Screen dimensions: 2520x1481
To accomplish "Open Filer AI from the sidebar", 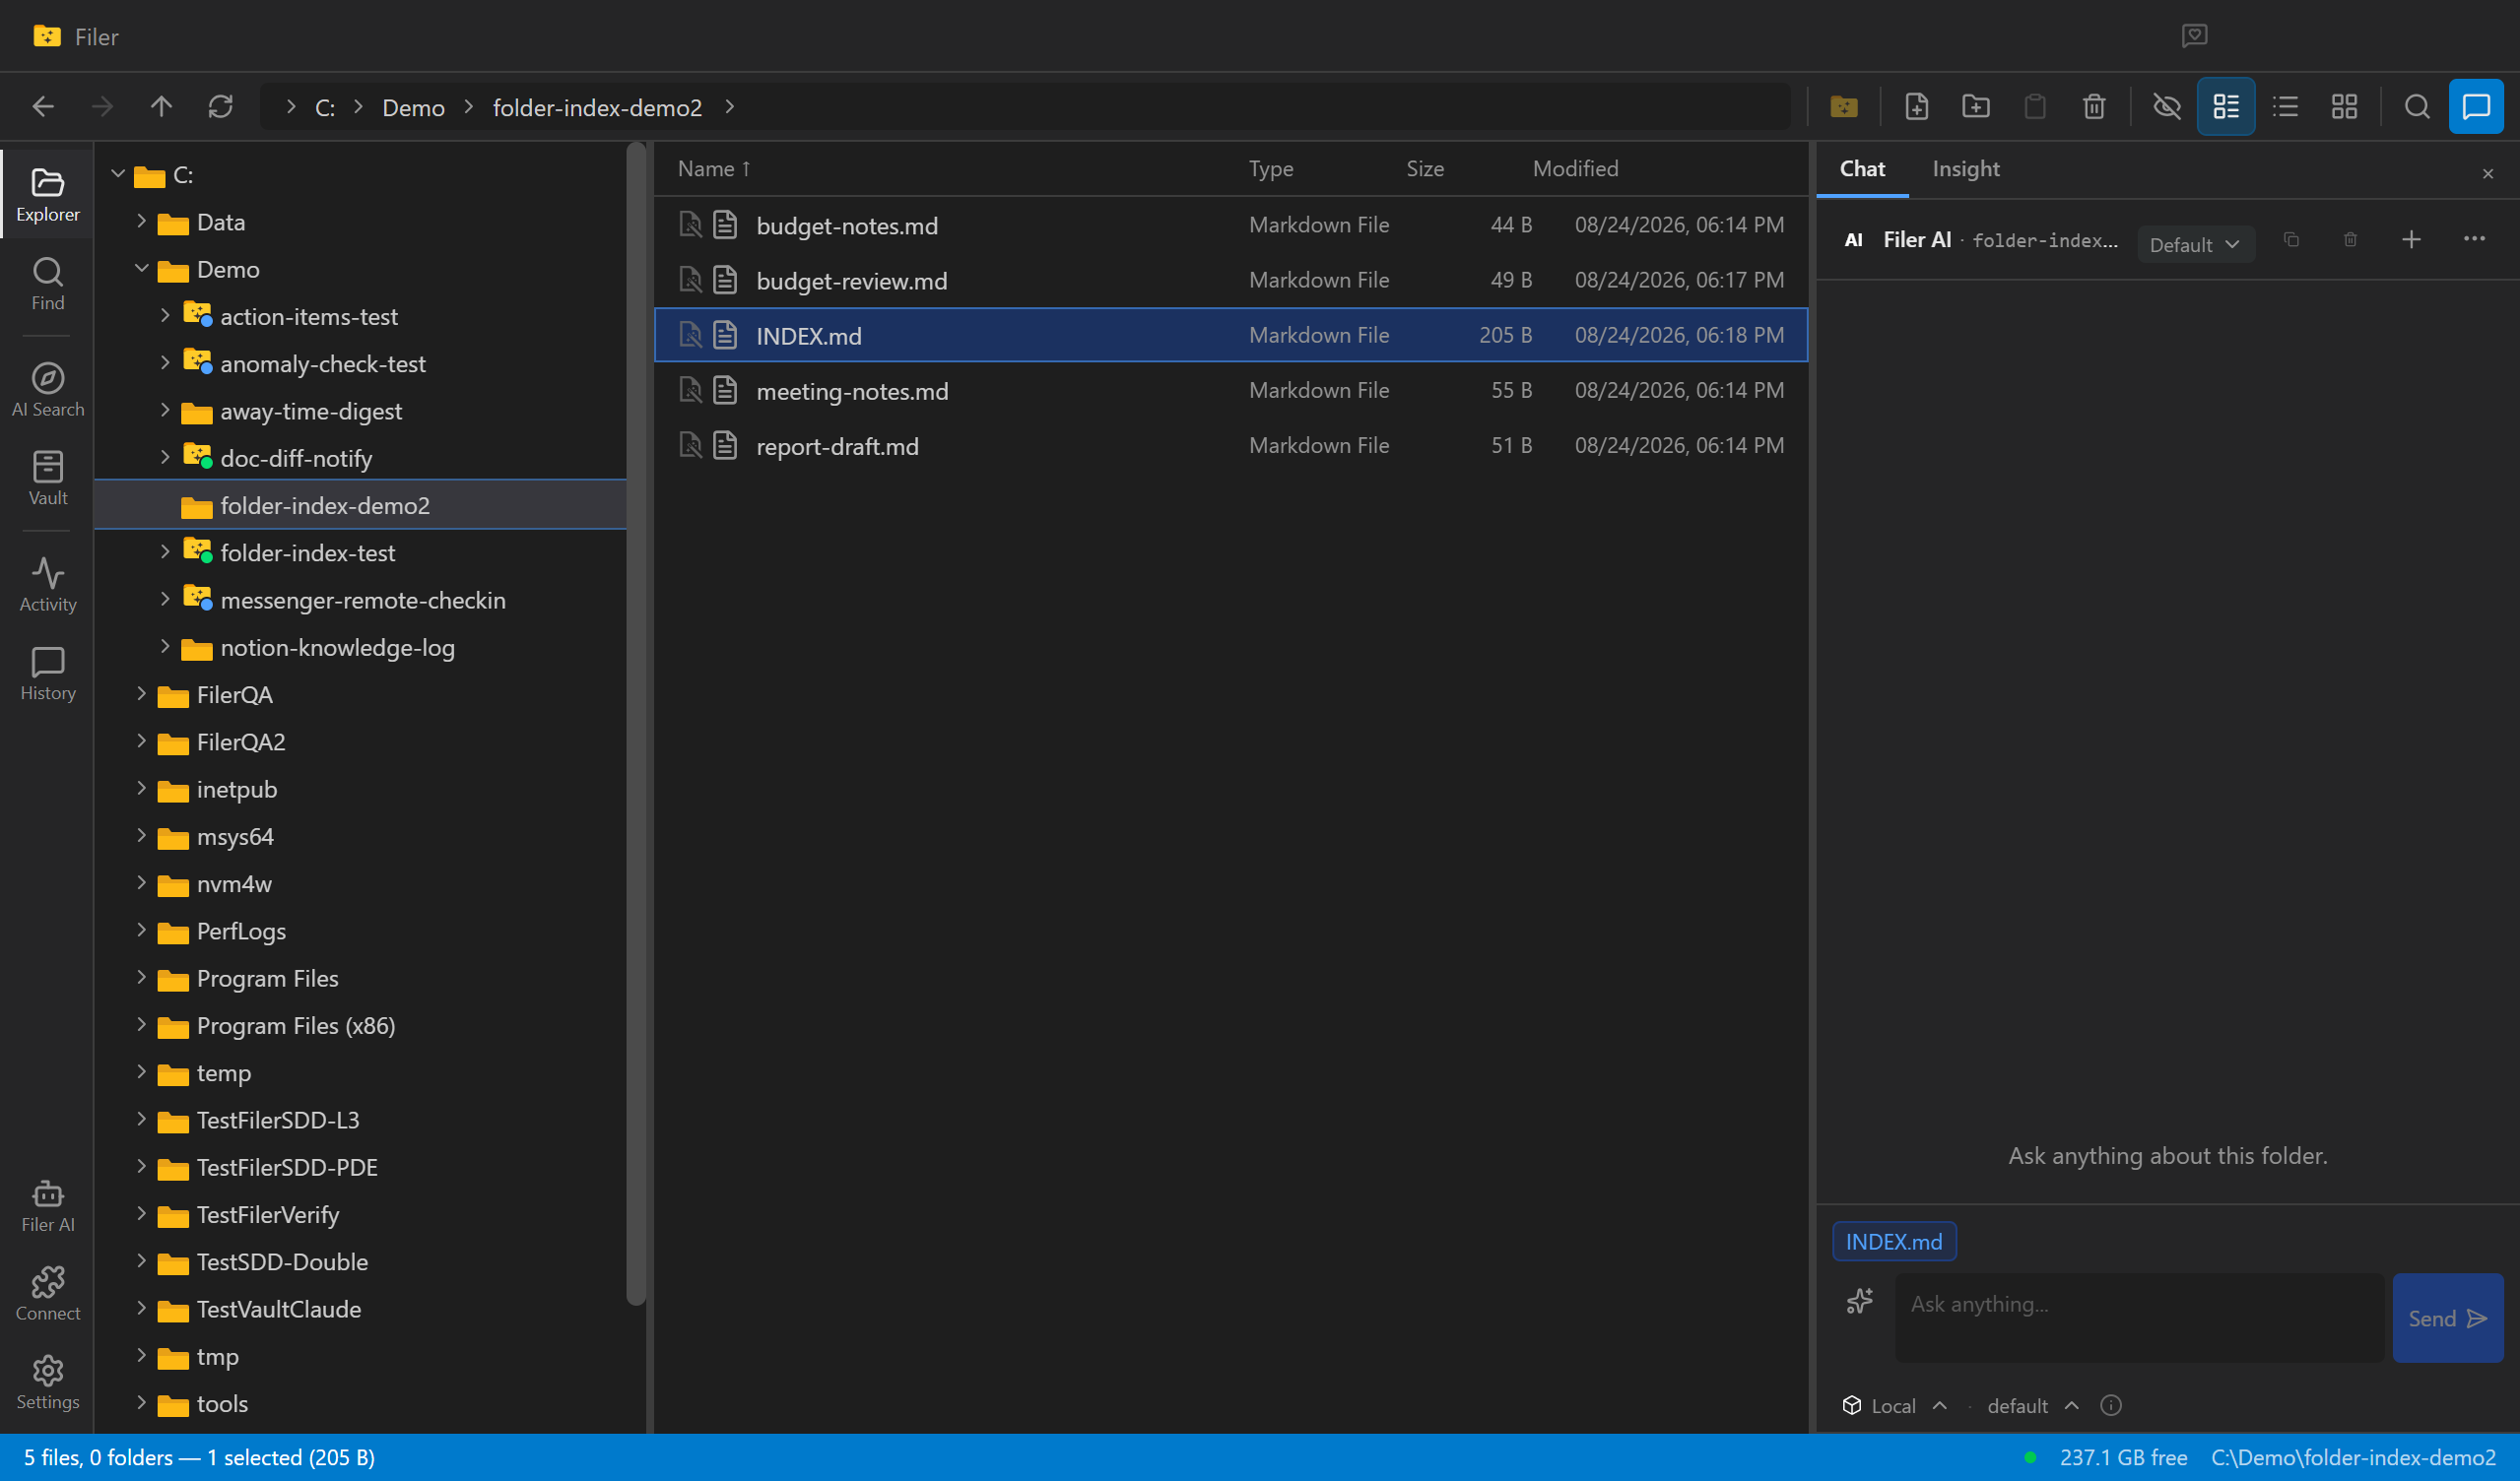I will (47, 1205).
